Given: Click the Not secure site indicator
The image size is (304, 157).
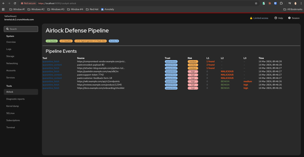Looking at the screenshot, I should tap(28, 3).
